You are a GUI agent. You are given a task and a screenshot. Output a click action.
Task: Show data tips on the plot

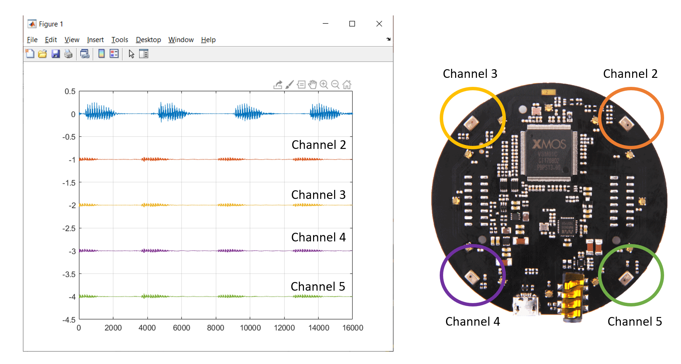pos(301,85)
